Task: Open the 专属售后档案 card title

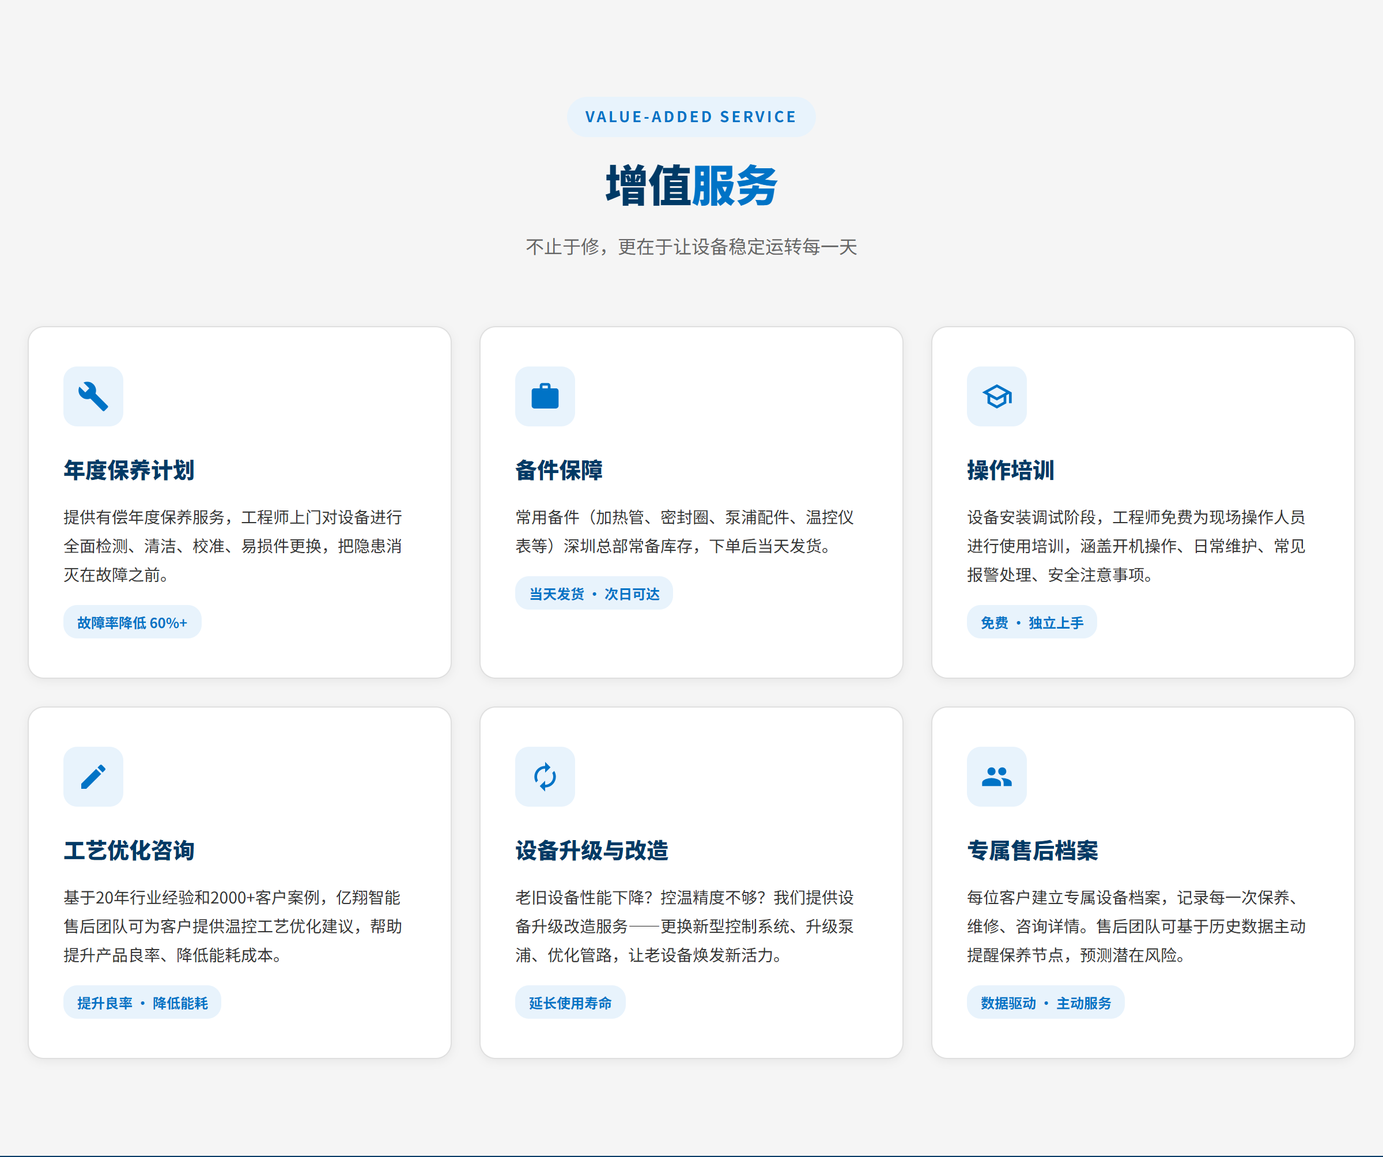Action: tap(1032, 850)
